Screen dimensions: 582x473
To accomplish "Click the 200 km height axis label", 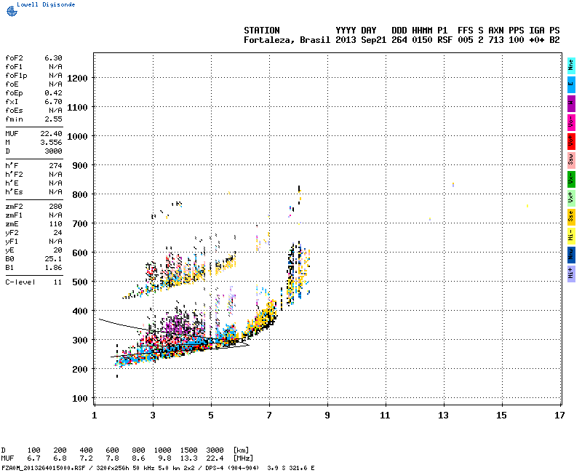I will coord(80,370).
